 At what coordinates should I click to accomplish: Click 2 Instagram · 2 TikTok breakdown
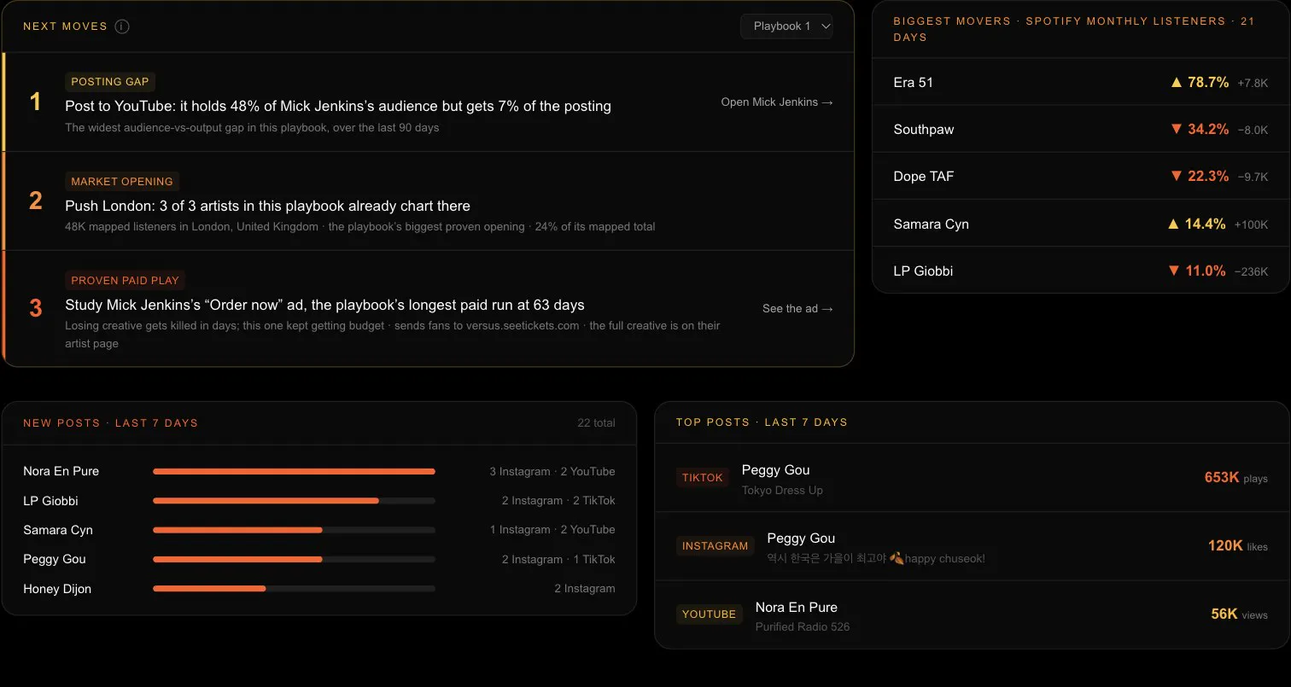click(558, 501)
